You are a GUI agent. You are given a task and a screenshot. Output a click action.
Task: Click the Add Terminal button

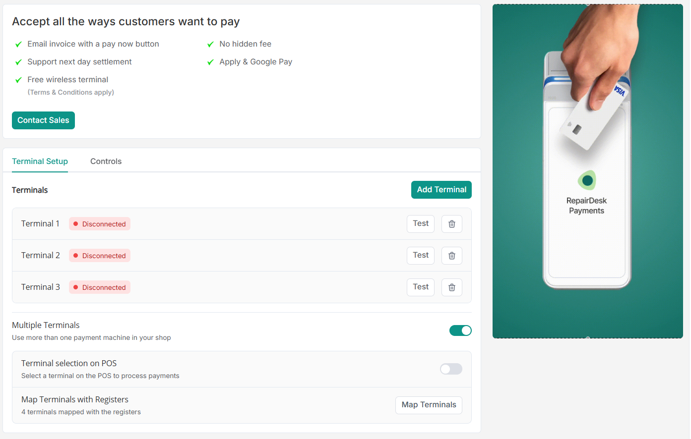click(x=441, y=190)
